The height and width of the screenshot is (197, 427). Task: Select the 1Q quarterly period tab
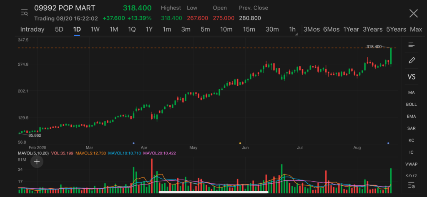point(132,30)
